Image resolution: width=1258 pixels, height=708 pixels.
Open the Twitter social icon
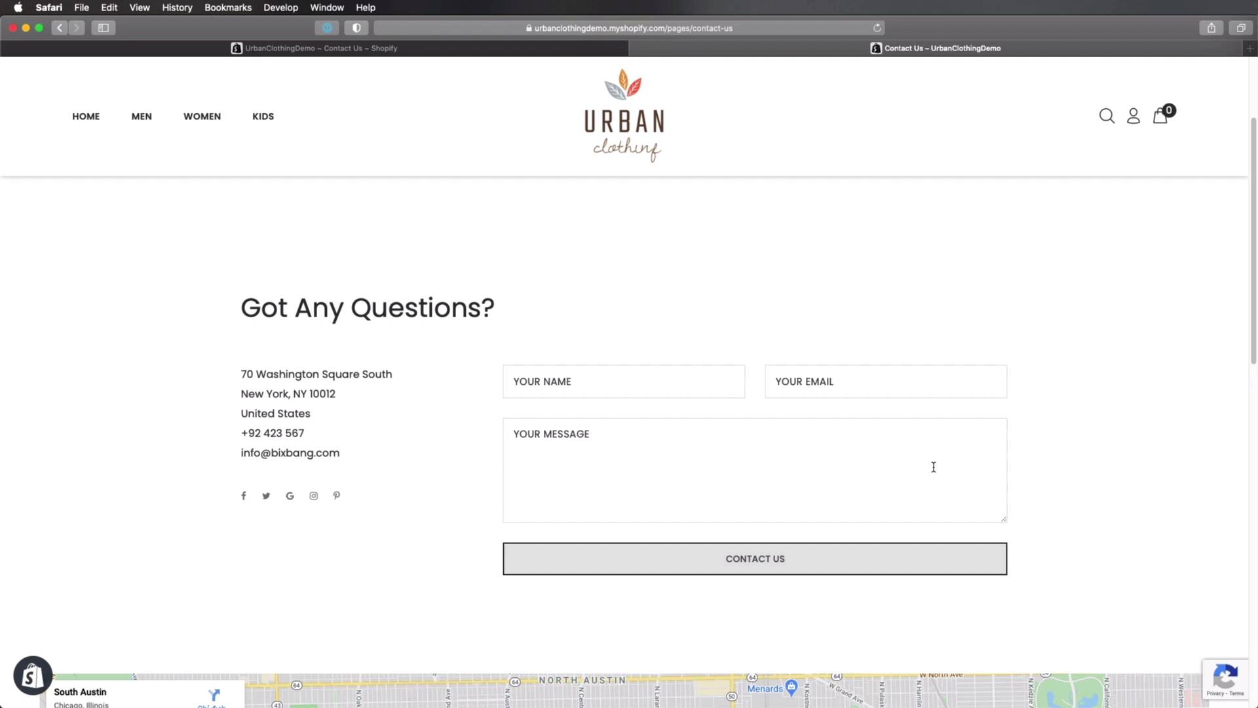pyautogui.click(x=266, y=496)
